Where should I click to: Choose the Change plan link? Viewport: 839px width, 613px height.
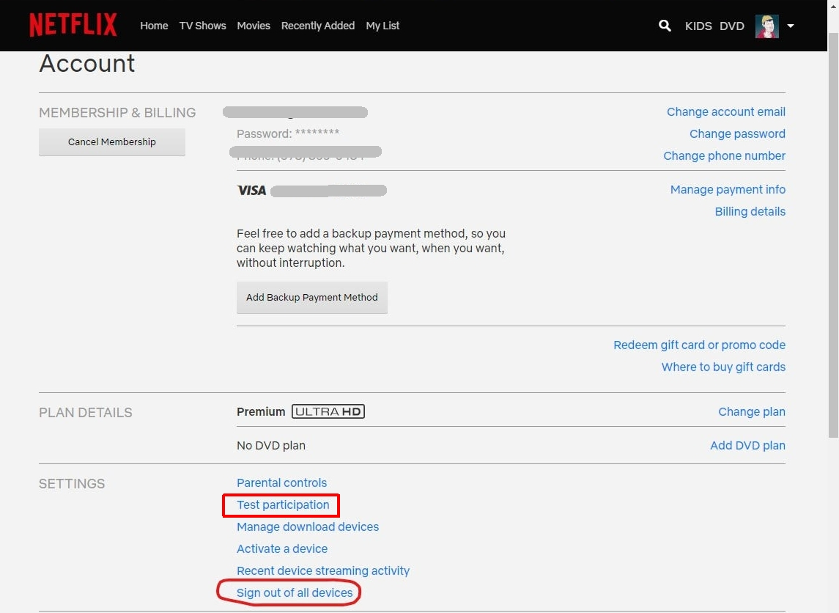[751, 412]
